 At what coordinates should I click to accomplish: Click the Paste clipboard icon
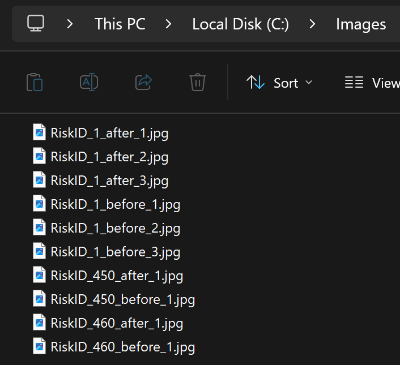[35, 83]
